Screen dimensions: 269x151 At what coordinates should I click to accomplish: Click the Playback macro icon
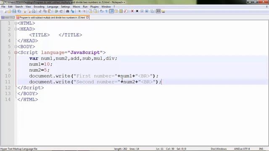(x=142, y=11)
